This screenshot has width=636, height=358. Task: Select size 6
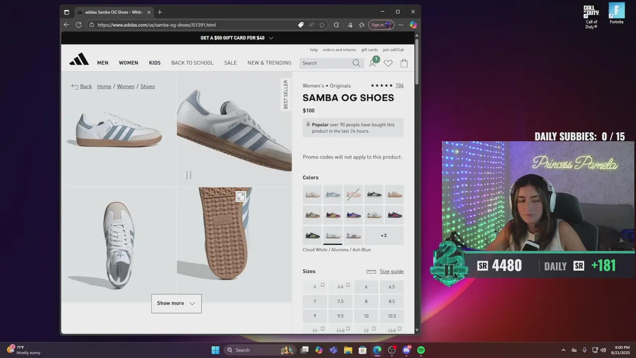click(x=366, y=287)
